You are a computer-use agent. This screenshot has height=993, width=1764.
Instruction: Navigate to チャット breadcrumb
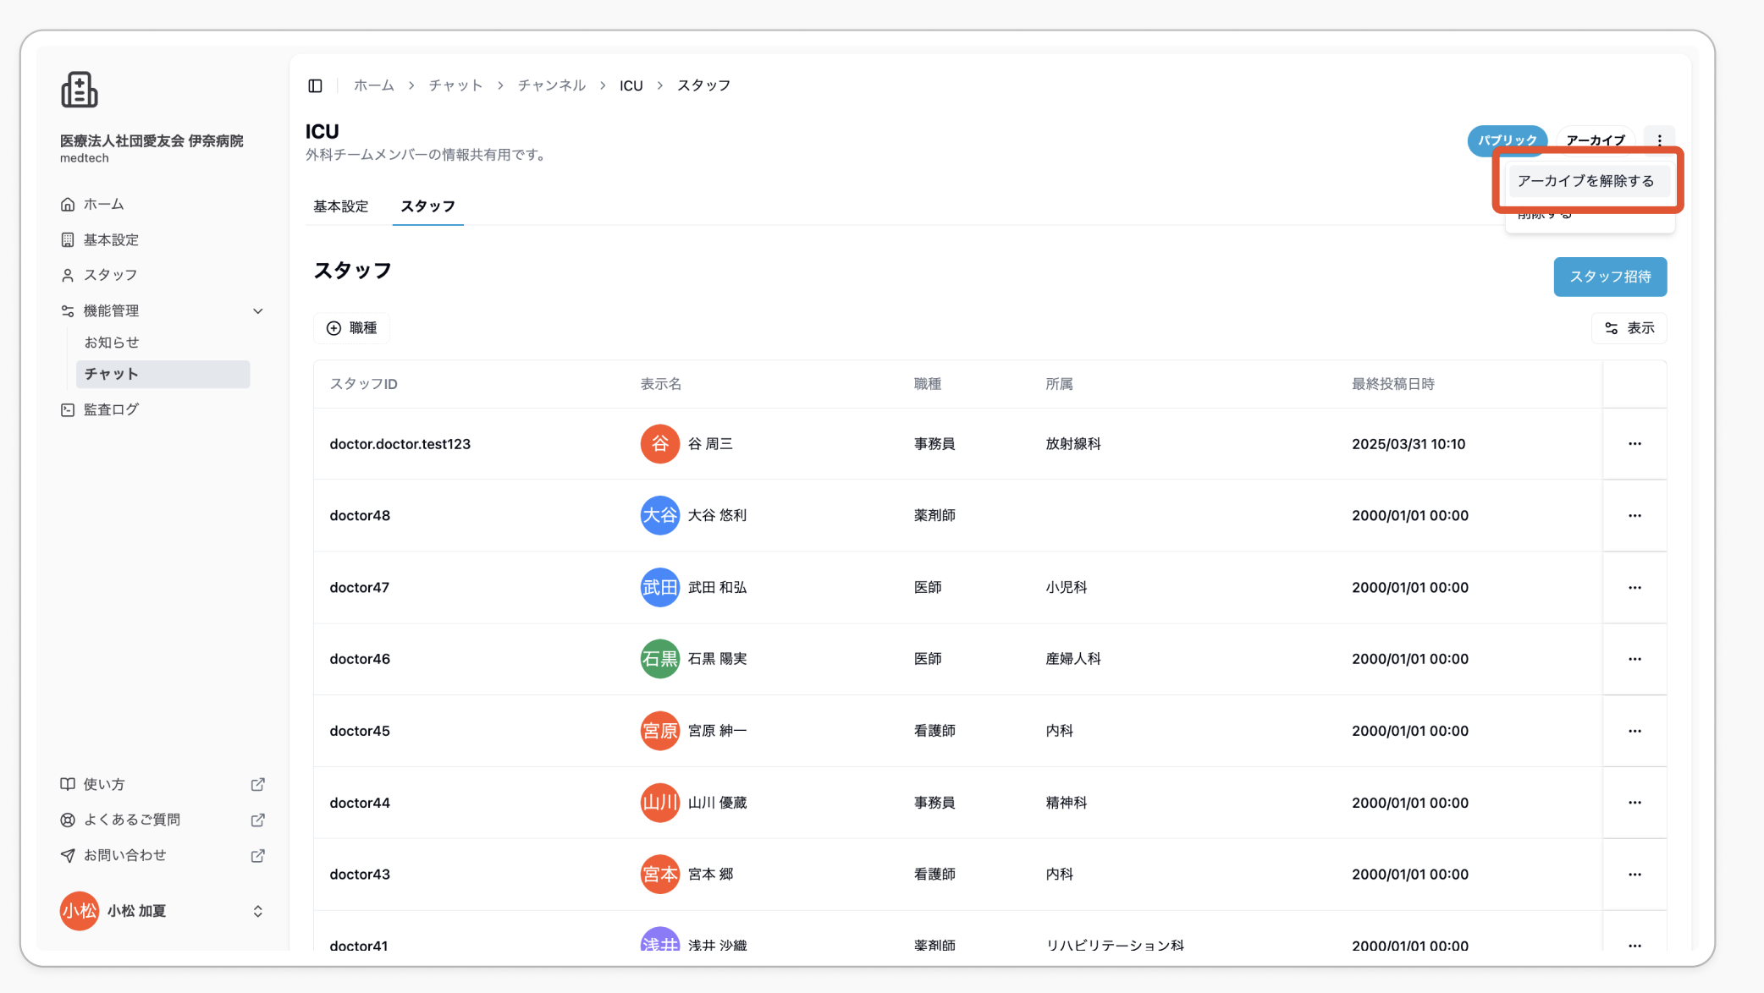click(x=455, y=85)
